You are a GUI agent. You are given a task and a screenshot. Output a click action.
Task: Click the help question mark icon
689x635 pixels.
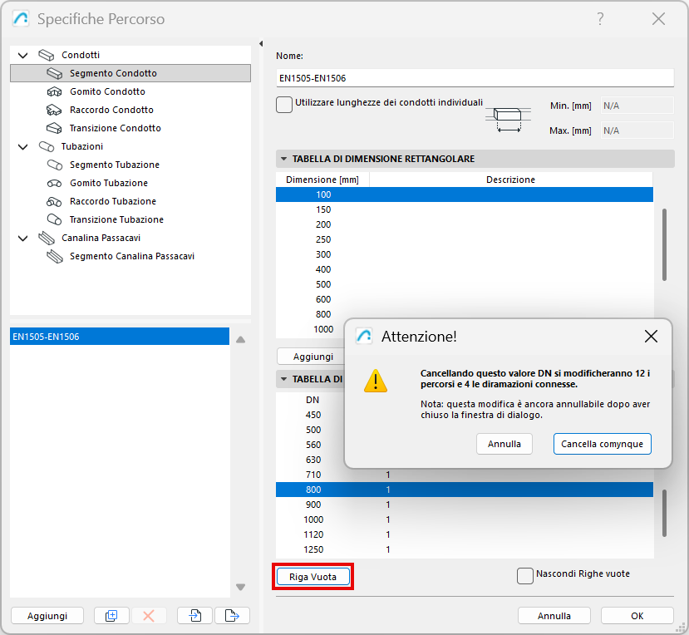(x=600, y=19)
